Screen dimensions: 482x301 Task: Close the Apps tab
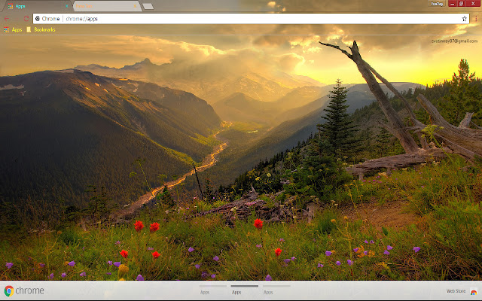(x=67, y=6)
